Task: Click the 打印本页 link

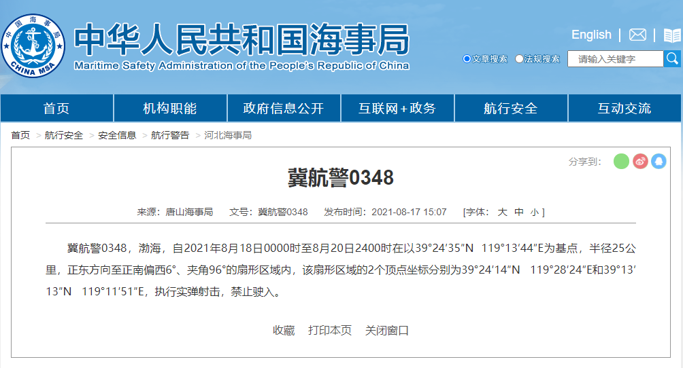Action: (330, 331)
